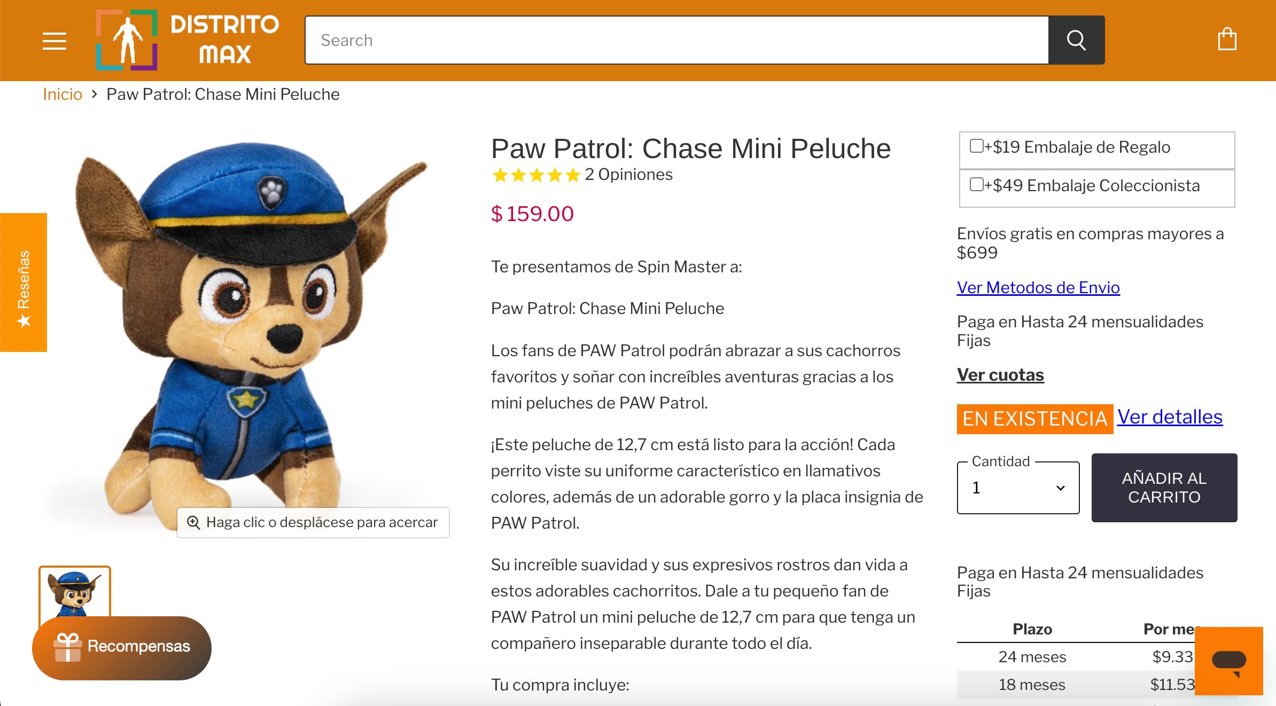The width and height of the screenshot is (1276, 706).
Task: Click Ver Metodos de Envio link
Action: (x=1038, y=288)
